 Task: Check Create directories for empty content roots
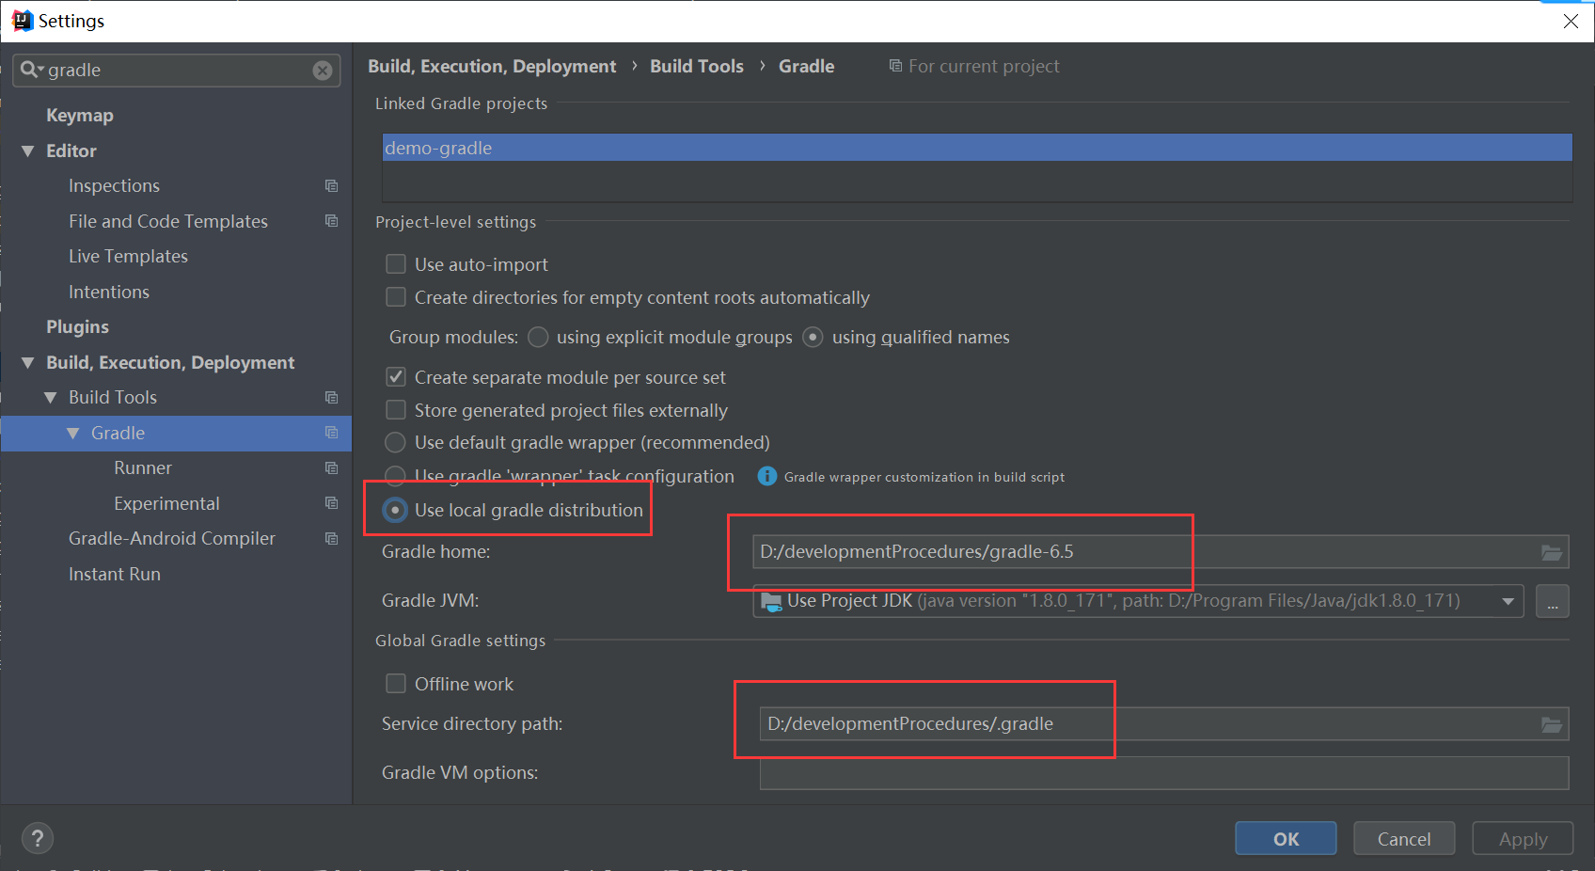(396, 297)
